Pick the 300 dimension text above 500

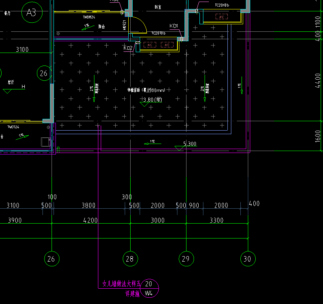127,197
